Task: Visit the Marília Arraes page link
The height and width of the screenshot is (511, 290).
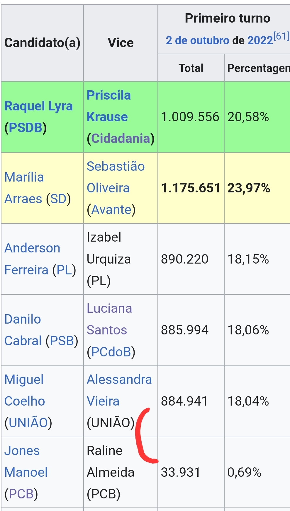Action: click(24, 188)
